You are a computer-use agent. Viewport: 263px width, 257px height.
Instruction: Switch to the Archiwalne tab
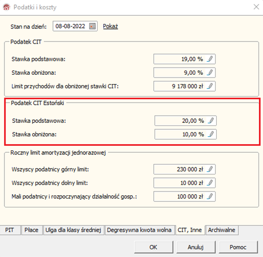click(x=222, y=230)
